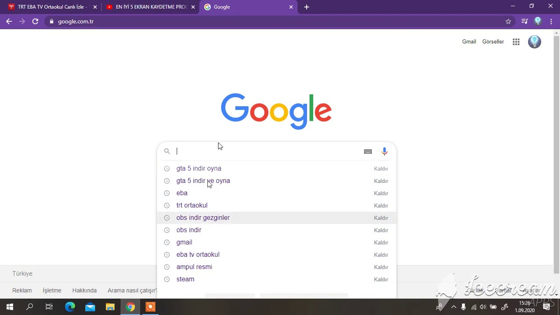560x315 pixels.
Task: Choose suggestion 'obs indir'
Action: click(189, 230)
